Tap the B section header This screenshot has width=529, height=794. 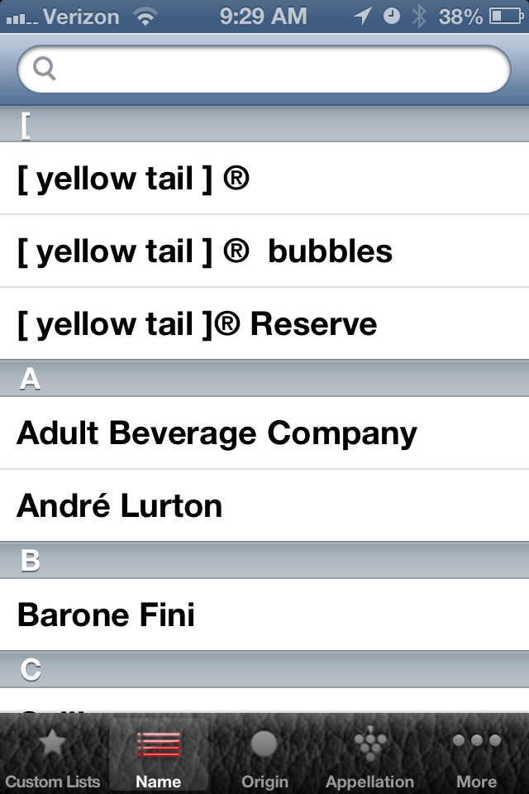pos(264,560)
